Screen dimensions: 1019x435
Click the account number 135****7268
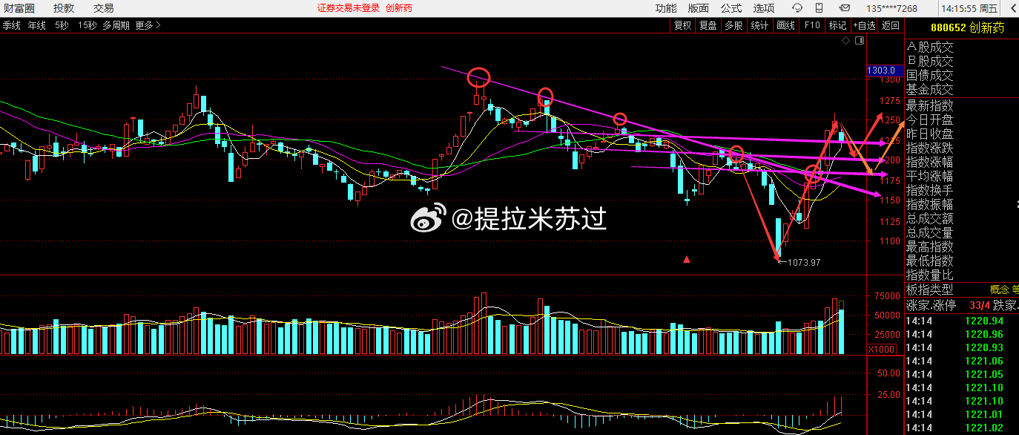pyautogui.click(x=892, y=9)
